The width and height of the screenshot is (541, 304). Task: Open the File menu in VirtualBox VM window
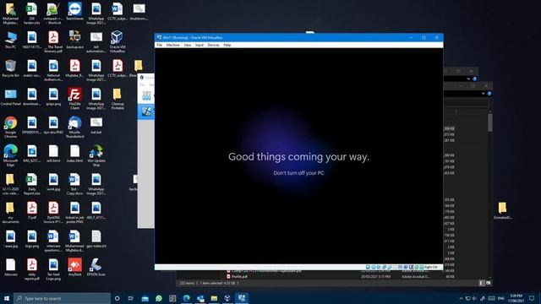coord(160,45)
